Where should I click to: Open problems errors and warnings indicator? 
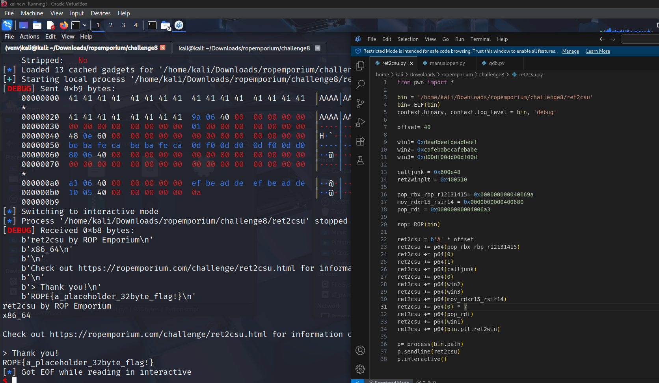tap(426, 381)
